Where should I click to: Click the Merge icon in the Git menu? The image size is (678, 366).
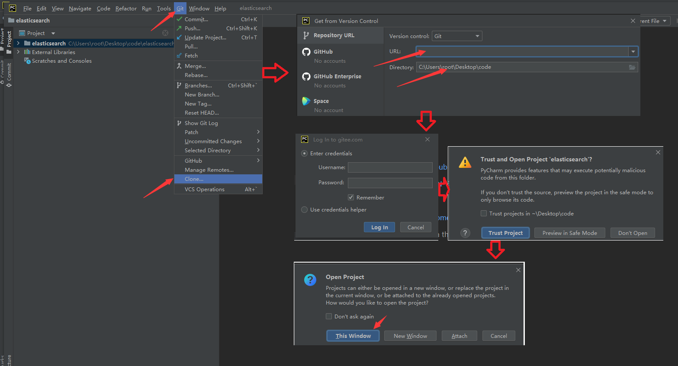179,66
